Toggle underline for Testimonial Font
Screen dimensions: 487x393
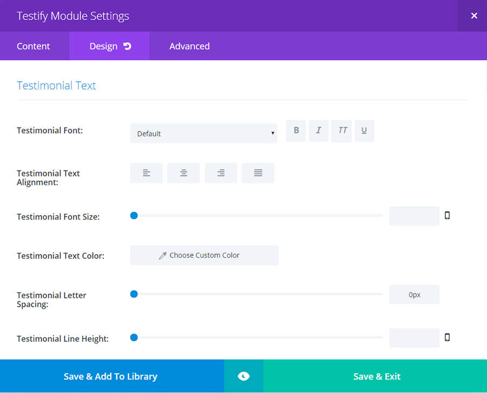pos(364,131)
